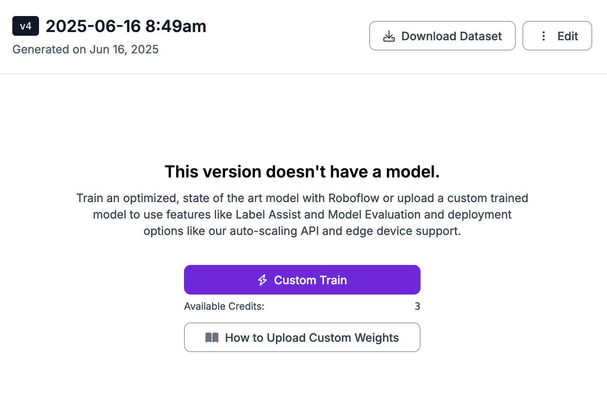This screenshot has height=396, width=607.
Task: Click the version title 2025-06-16 8:49am
Action: click(x=126, y=26)
